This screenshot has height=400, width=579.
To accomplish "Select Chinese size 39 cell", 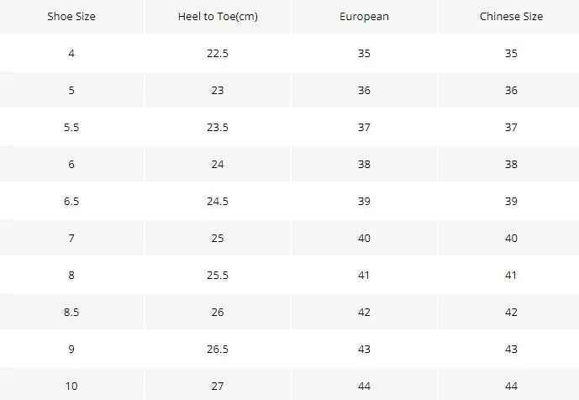I will (x=511, y=201).
